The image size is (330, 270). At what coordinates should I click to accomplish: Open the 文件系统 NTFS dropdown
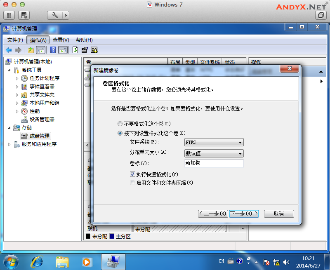pyautogui.click(x=214, y=142)
